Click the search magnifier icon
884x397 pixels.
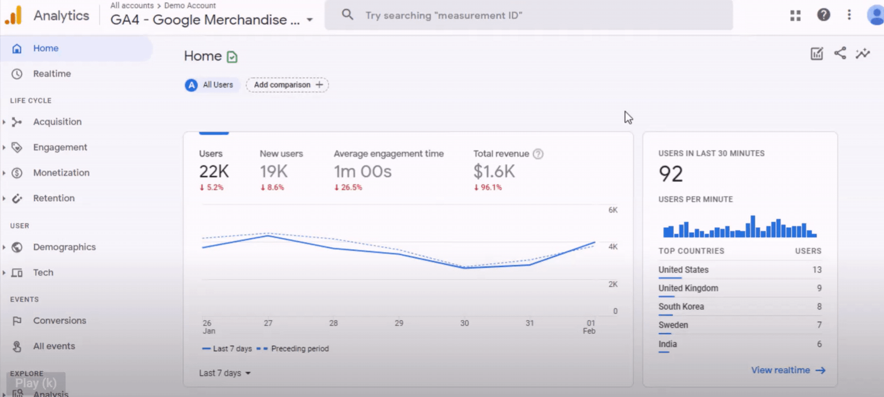click(347, 15)
